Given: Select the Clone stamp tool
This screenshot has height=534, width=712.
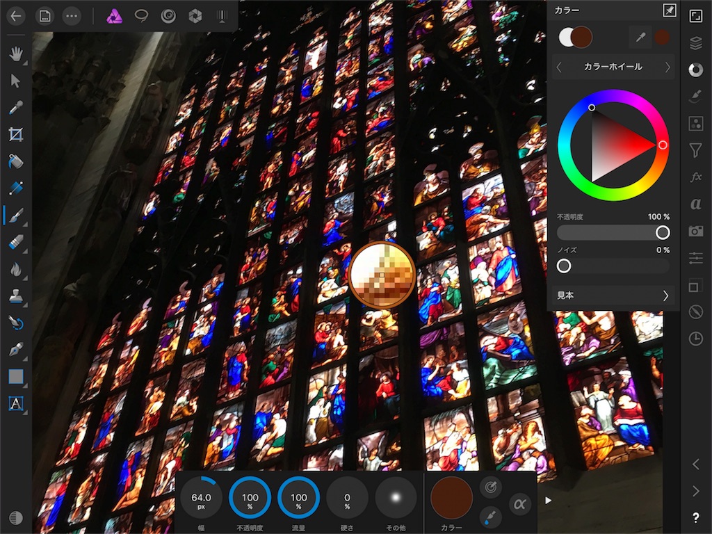Looking at the screenshot, I should 16,296.
